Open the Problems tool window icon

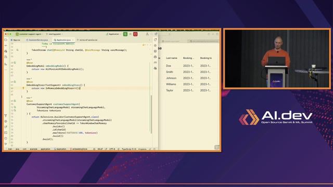click(6, 139)
